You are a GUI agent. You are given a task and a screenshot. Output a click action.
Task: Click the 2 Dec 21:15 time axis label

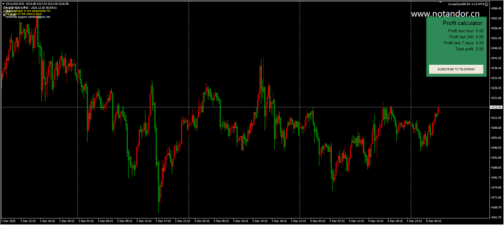point(183,221)
